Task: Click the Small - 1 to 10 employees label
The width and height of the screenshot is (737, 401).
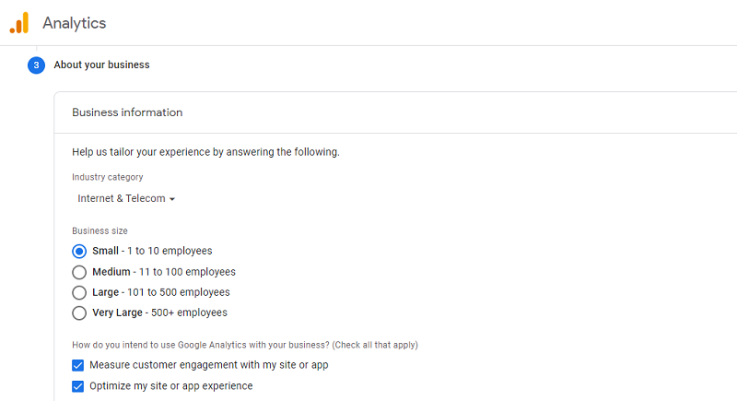Action: [152, 251]
